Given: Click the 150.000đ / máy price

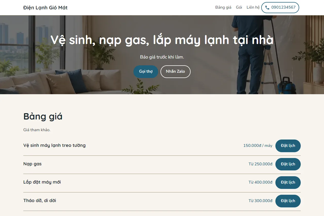Looking at the screenshot, I should point(258,146).
